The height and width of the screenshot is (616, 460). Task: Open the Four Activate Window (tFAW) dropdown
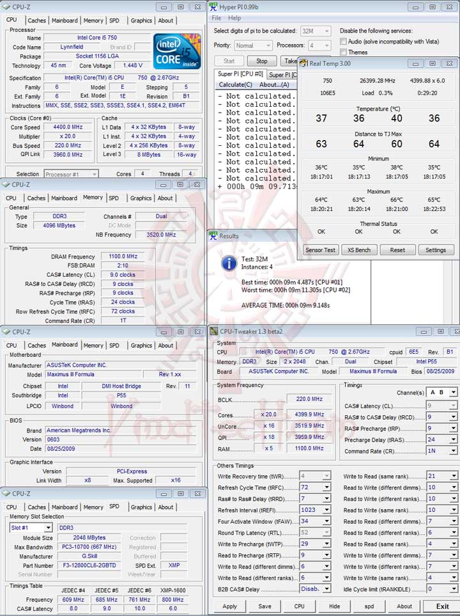tap(315, 521)
